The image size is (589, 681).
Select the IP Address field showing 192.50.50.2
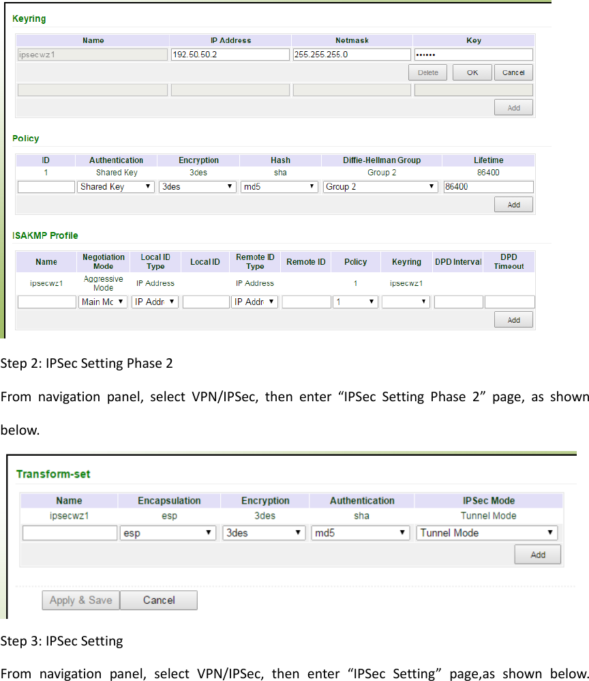point(230,54)
